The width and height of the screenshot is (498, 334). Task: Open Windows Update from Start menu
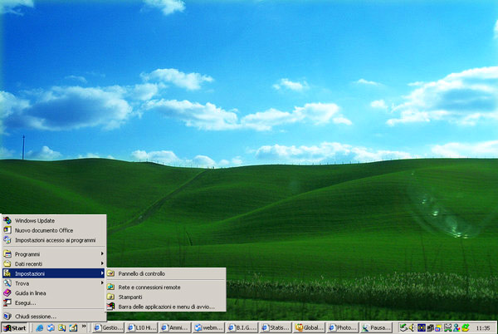click(x=54, y=220)
